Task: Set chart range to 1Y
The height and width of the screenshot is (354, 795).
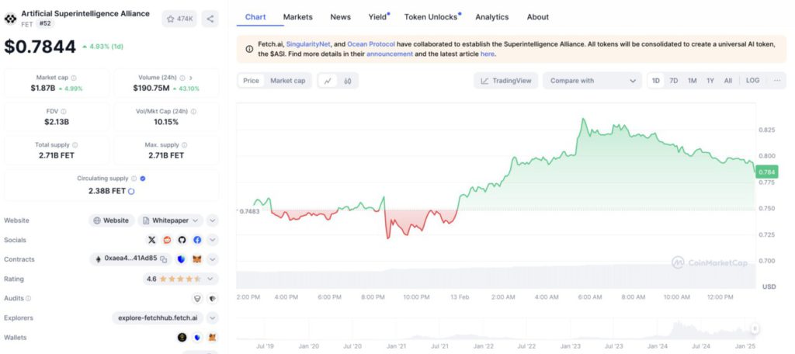Action: tap(710, 81)
